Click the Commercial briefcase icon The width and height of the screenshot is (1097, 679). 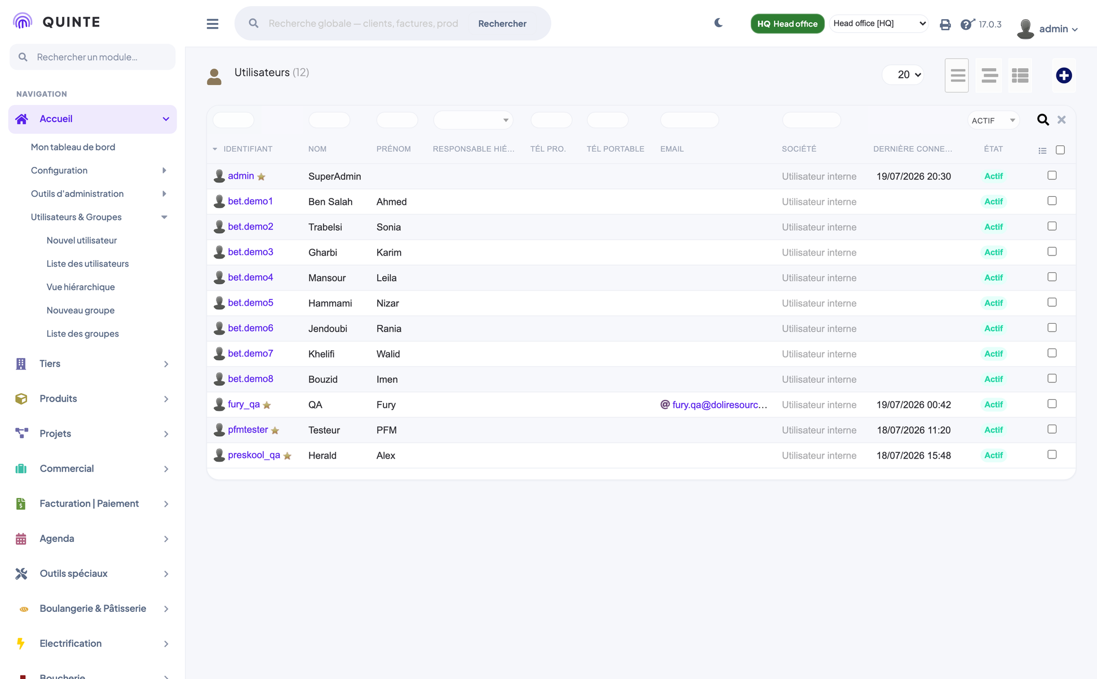click(21, 469)
